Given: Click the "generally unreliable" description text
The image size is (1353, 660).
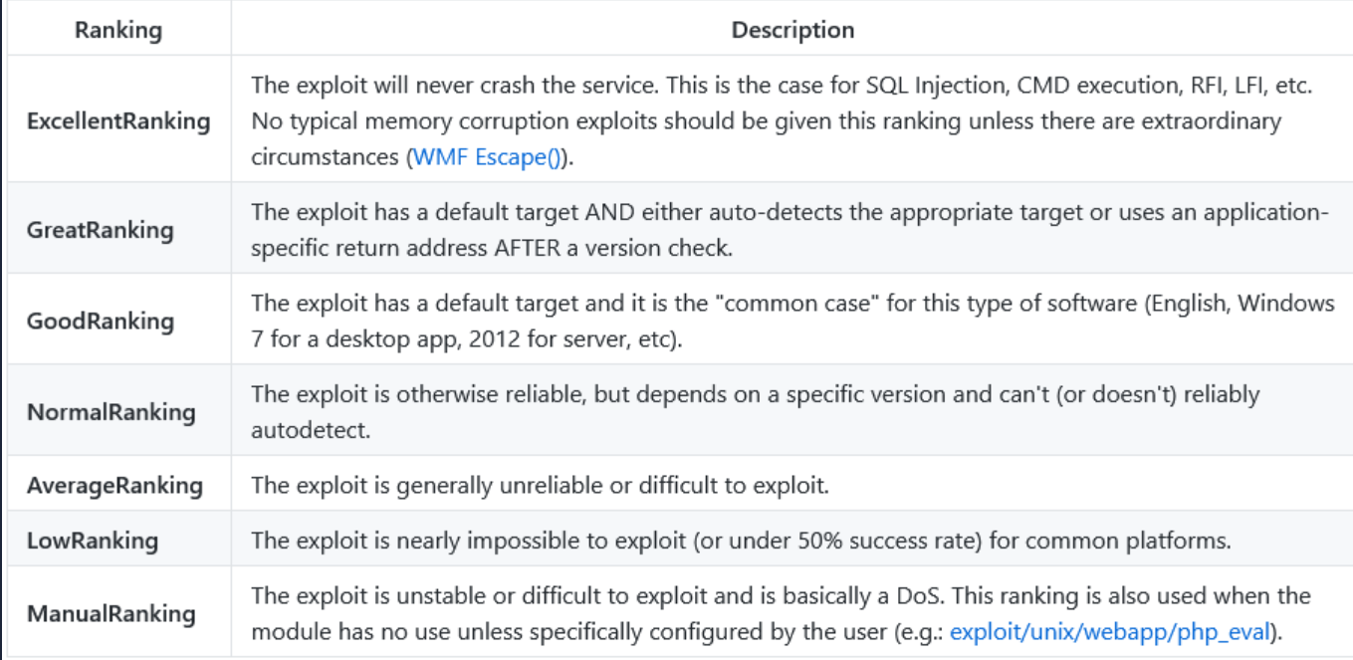Looking at the screenshot, I should [x=540, y=486].
